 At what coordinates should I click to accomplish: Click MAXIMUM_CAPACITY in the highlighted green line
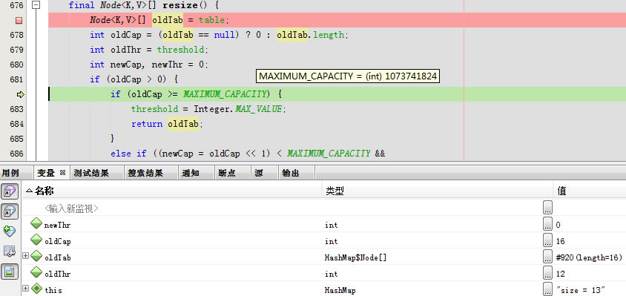click(x=225, y=94)
